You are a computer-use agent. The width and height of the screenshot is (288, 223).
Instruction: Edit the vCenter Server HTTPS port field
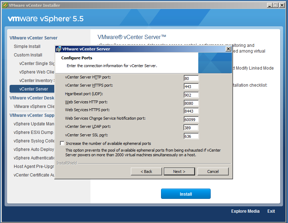[x=191, y=86]
